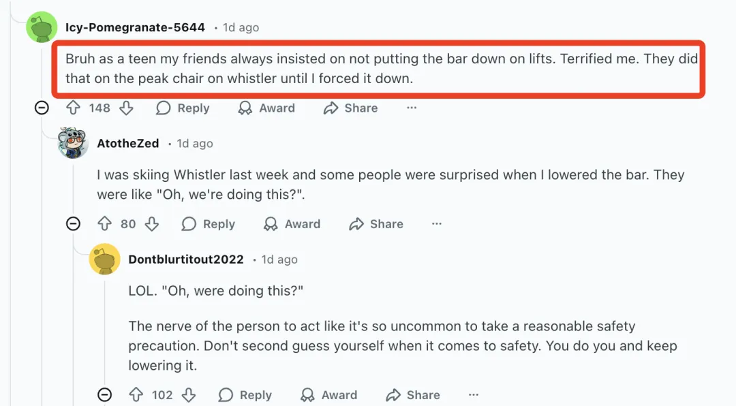Open more options on Icy-Pomegranate-5644's comment

412,108
